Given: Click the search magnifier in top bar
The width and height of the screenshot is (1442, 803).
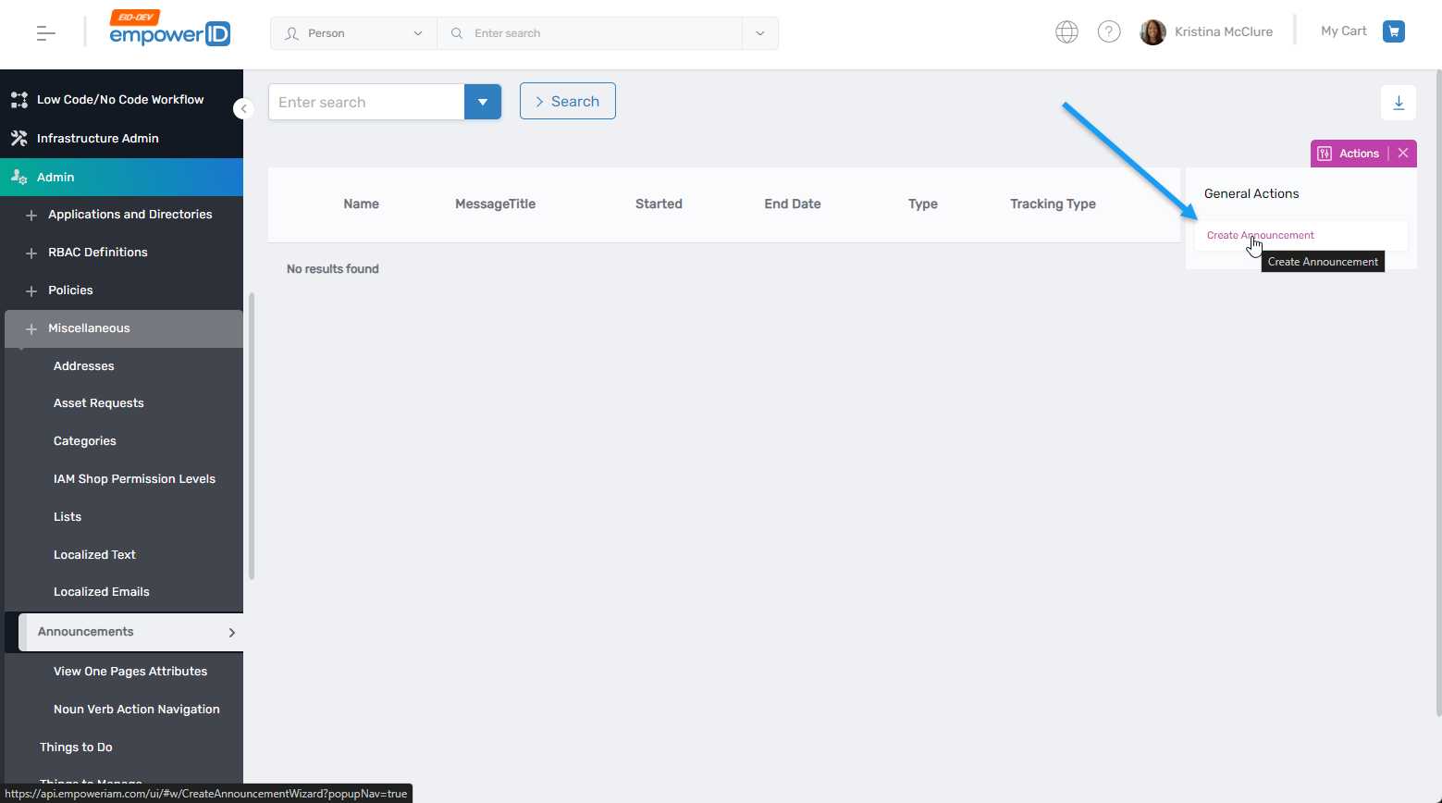Looking at the screenshot, I should (456, 32).
